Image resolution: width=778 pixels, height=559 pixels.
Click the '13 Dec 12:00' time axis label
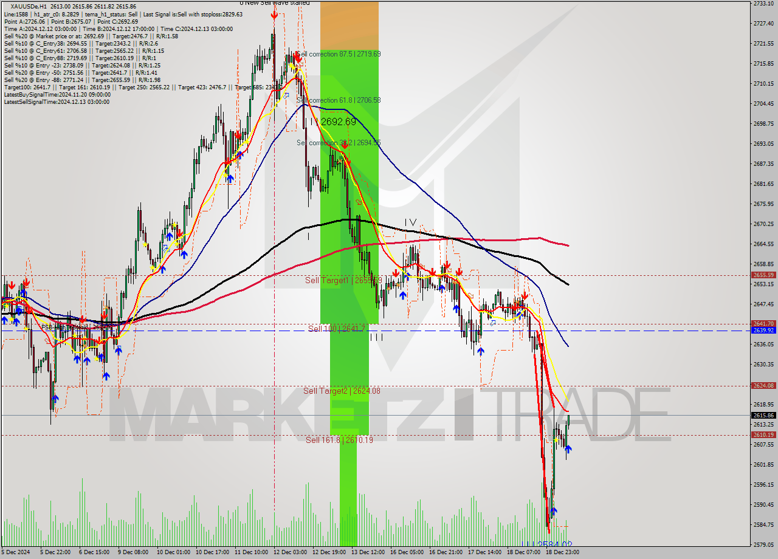367,552
